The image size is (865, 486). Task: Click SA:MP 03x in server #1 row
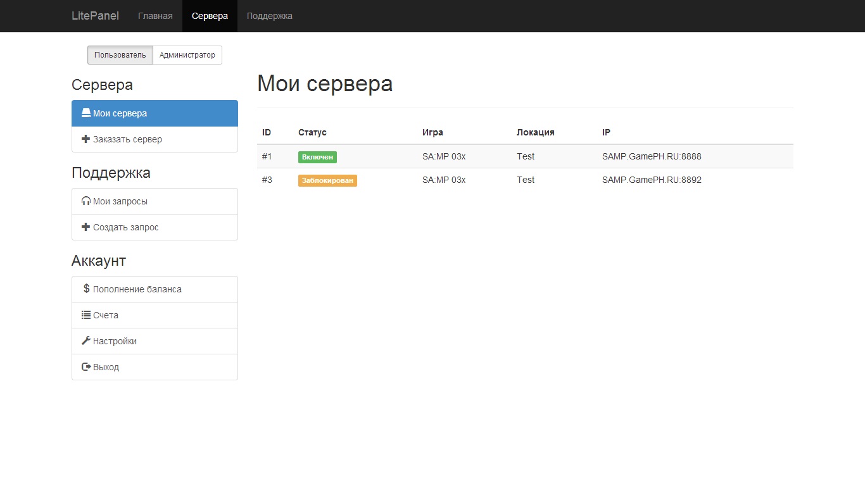[444, 156]
